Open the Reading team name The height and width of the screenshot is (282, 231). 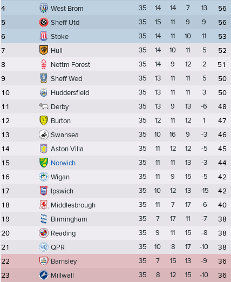click(63, 233)
